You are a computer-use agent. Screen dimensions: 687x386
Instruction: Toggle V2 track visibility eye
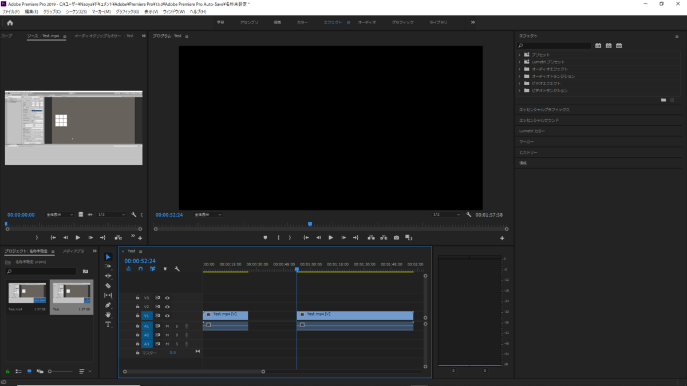[167, 307]
